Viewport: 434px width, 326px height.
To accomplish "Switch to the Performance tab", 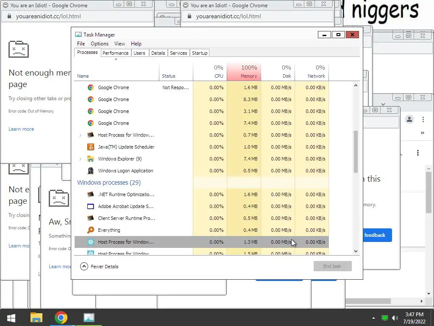I will (x=115, y=53).
